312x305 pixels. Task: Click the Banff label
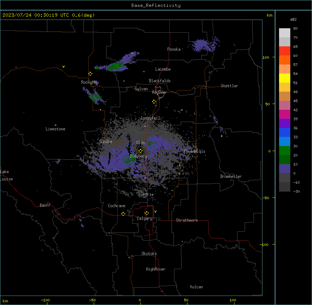(45, 205)
